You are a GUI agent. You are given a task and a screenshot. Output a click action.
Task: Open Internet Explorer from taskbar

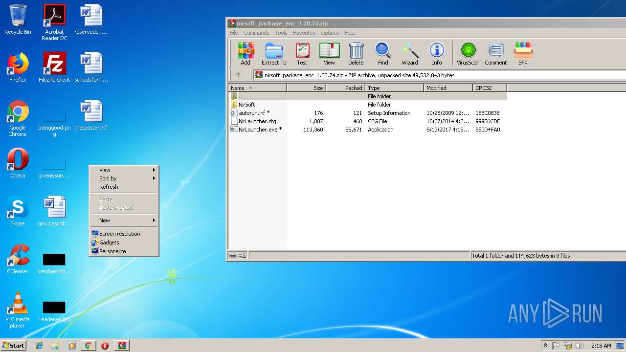39,346
